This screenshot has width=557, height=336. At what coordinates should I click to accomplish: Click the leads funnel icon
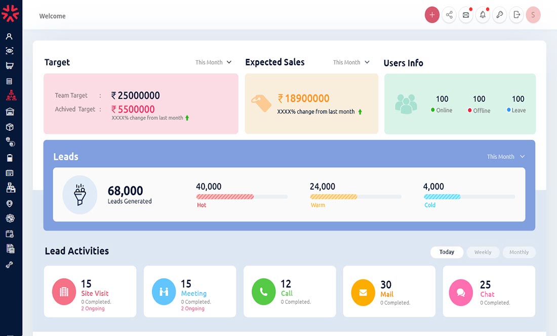pyautogui.click(x=80, y=195)
